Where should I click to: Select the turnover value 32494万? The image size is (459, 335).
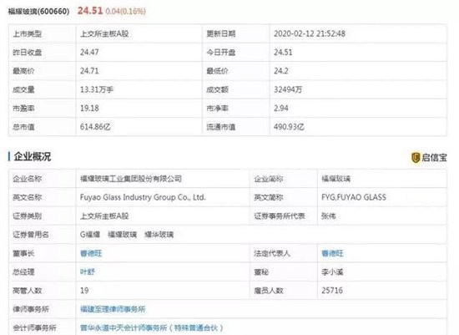(x=288, y=89)
